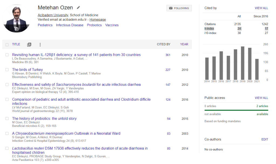The height and width of the screenshot is (164, 276).
Task: Click the 2019 citations bar in chart
Action: [x=243, y=63]
